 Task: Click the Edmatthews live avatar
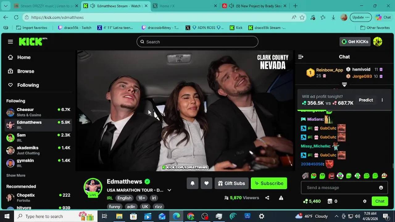[x=93, y=187]
